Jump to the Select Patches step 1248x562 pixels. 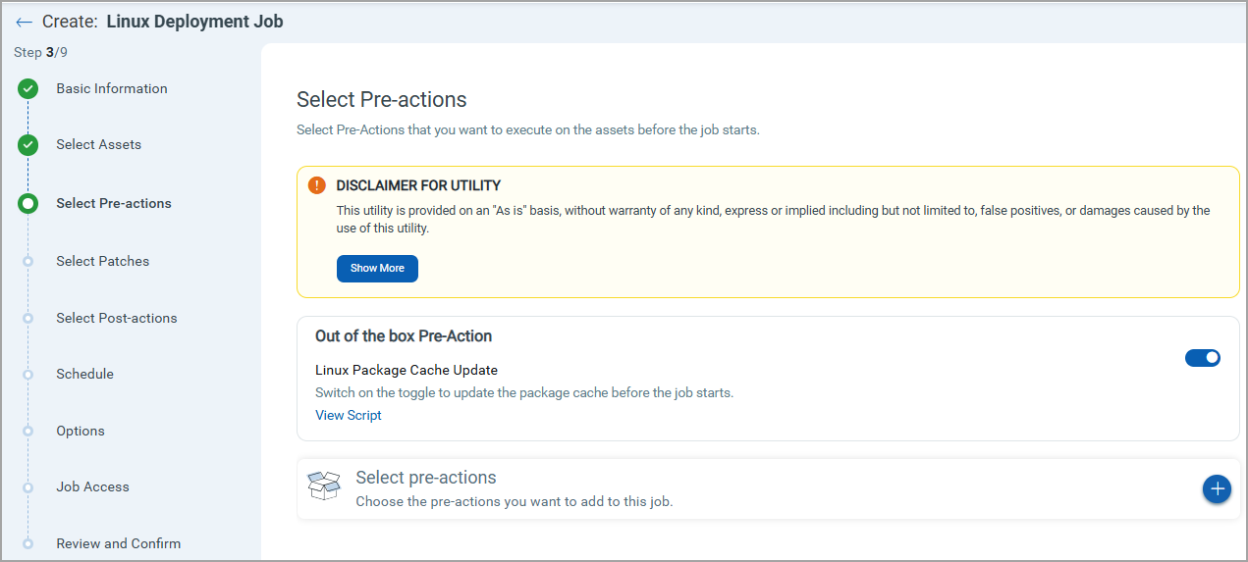[103, 262]
